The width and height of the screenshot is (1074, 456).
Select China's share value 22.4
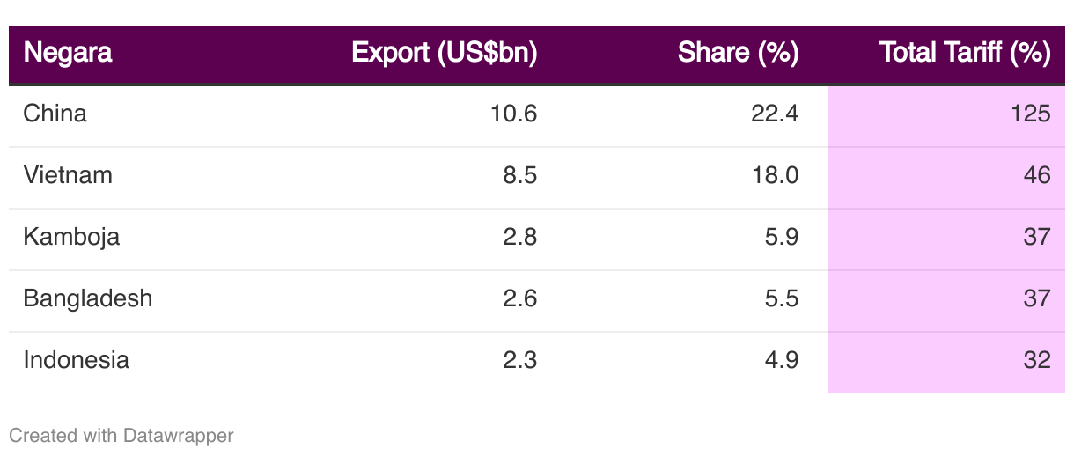(775, 114)
